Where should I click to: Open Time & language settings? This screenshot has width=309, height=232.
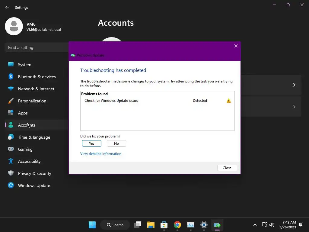[x=34, y=137]
